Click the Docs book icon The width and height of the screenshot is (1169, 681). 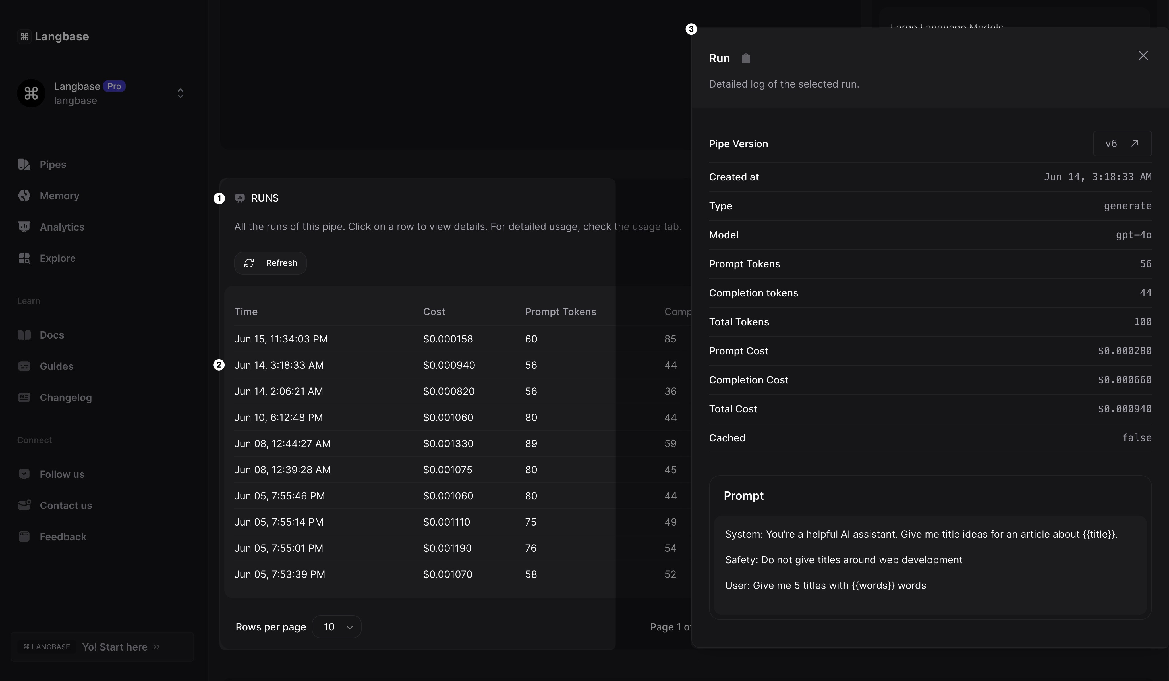click(x=24, y=335)
